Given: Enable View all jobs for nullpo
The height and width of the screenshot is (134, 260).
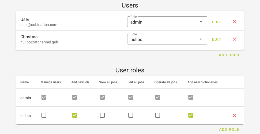Looking at the screenshot, I should tap(102, 115).
